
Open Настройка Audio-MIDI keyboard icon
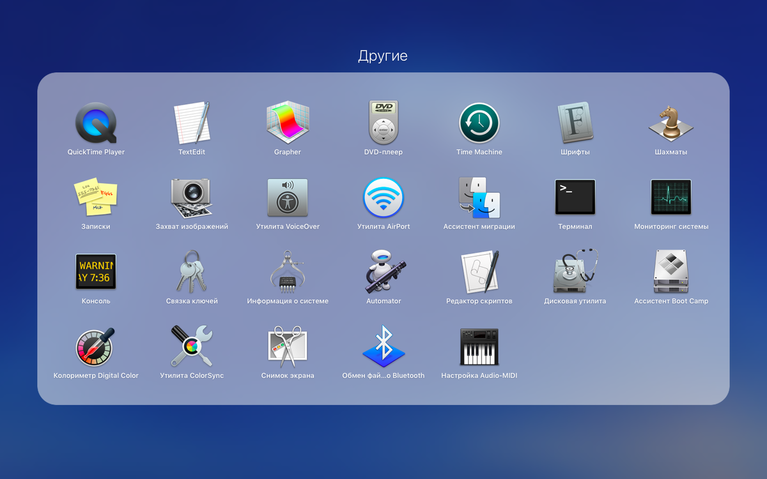[x=479, y=347]
